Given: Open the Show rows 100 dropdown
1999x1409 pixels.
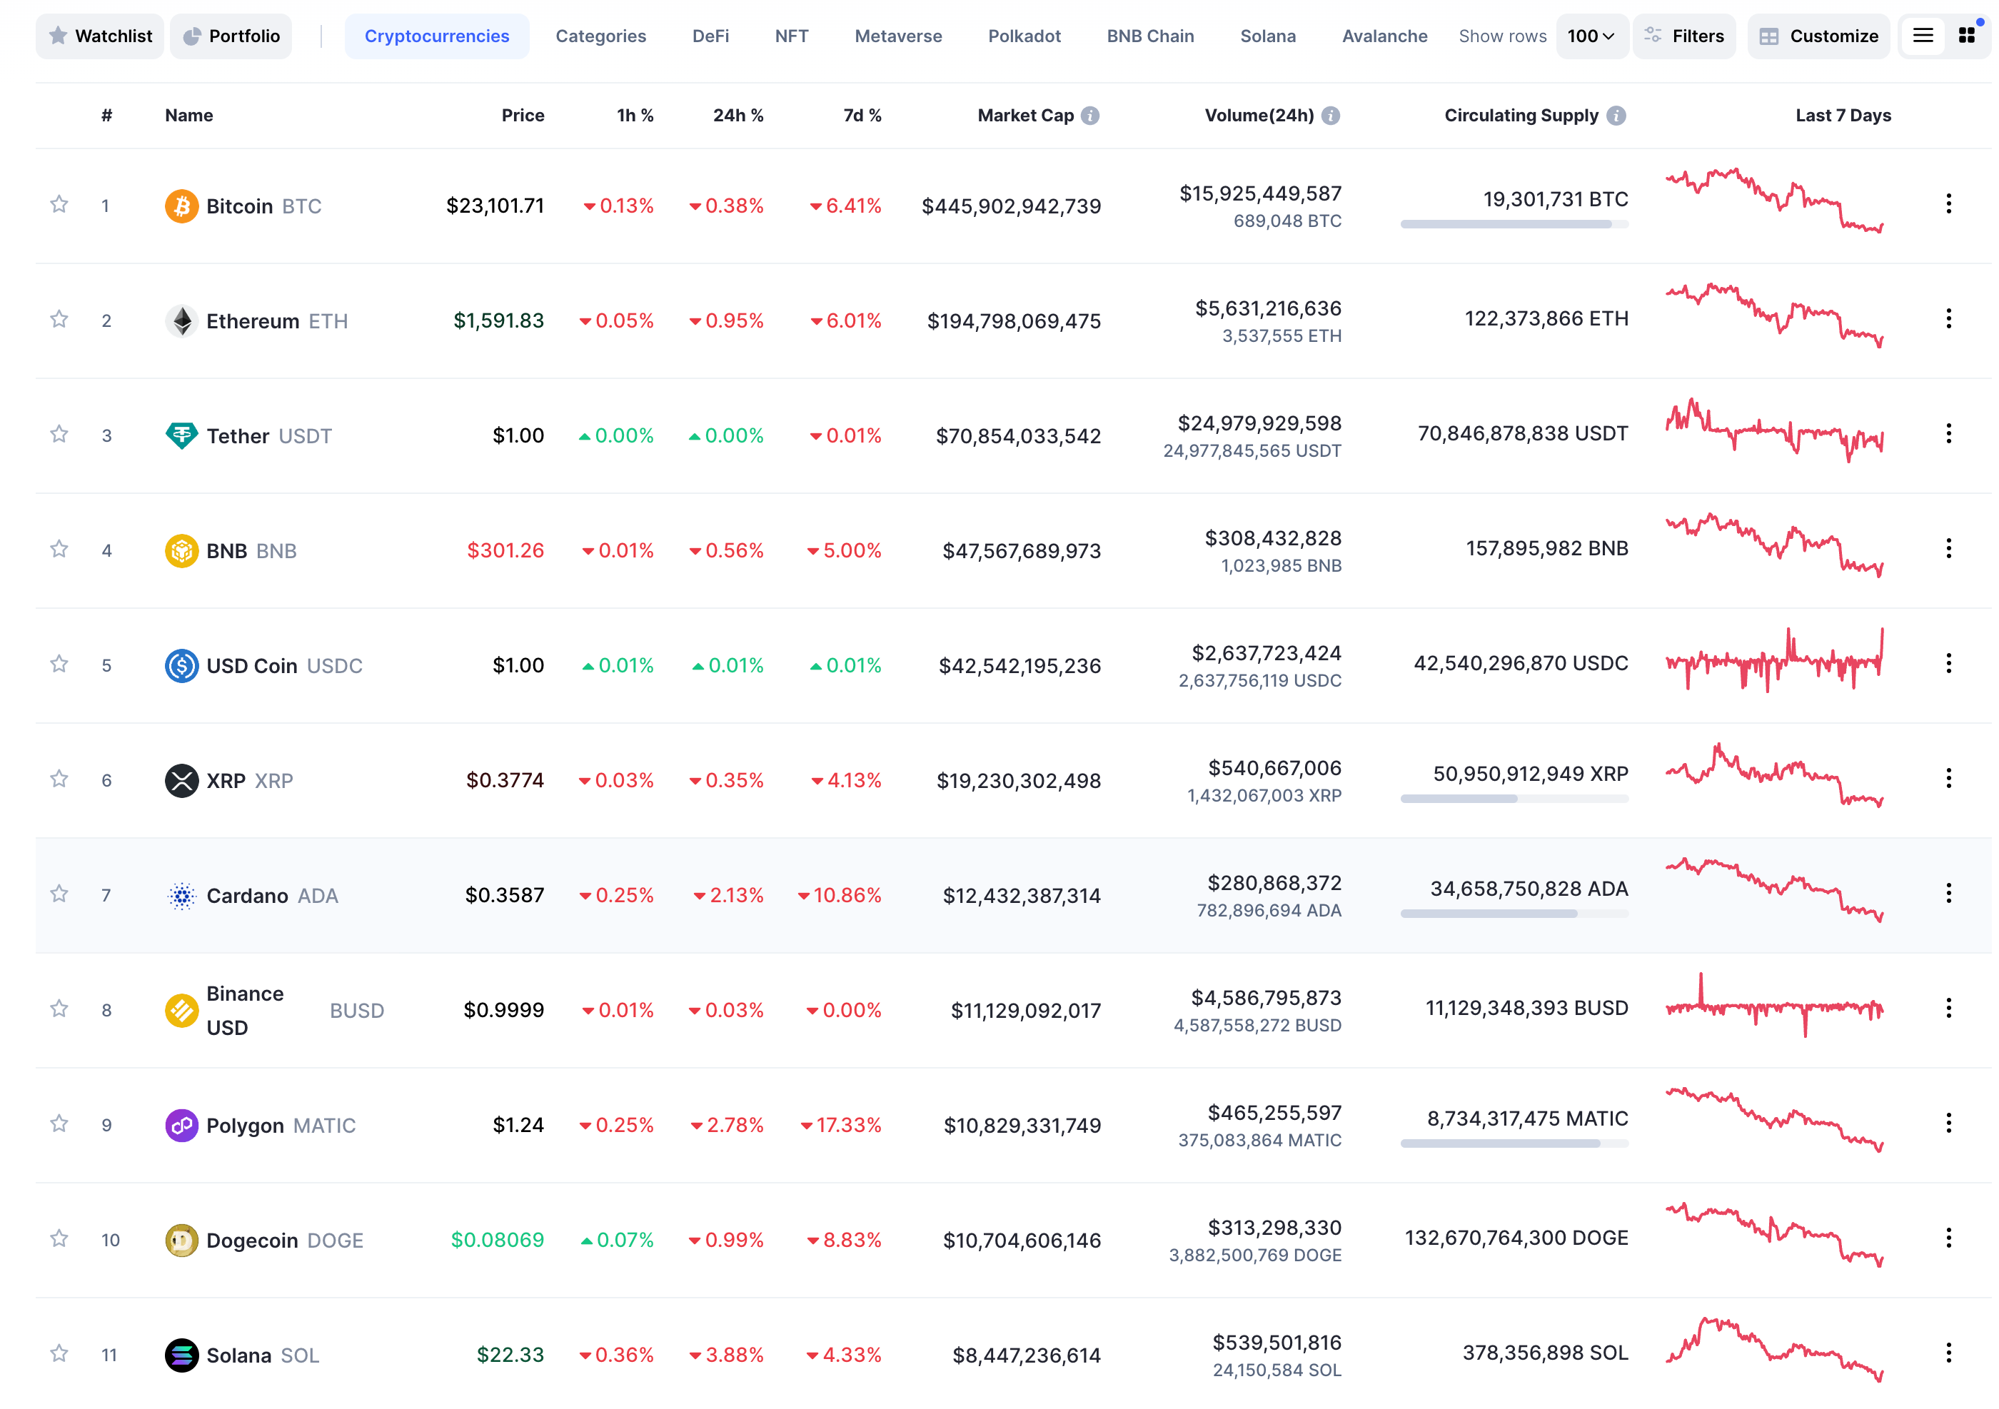Looking at the screenshot, I should pyautogui.click(x=1591, y=36).
